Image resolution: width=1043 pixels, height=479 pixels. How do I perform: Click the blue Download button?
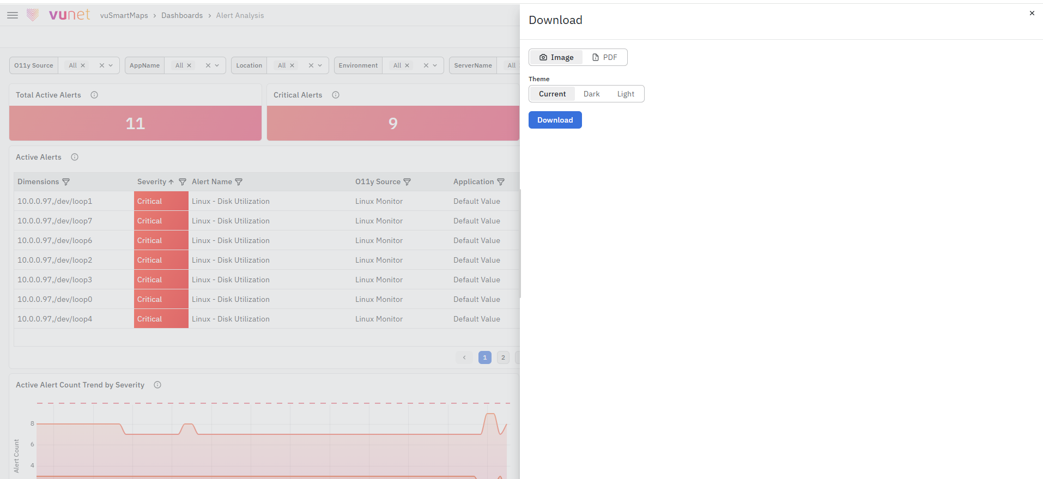[555, 120]
